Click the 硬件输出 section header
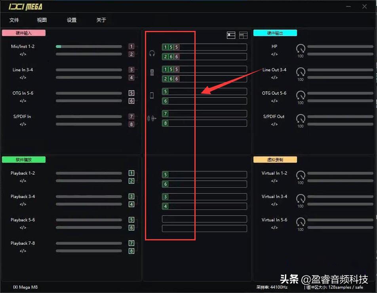 click(x=275, y=33)
